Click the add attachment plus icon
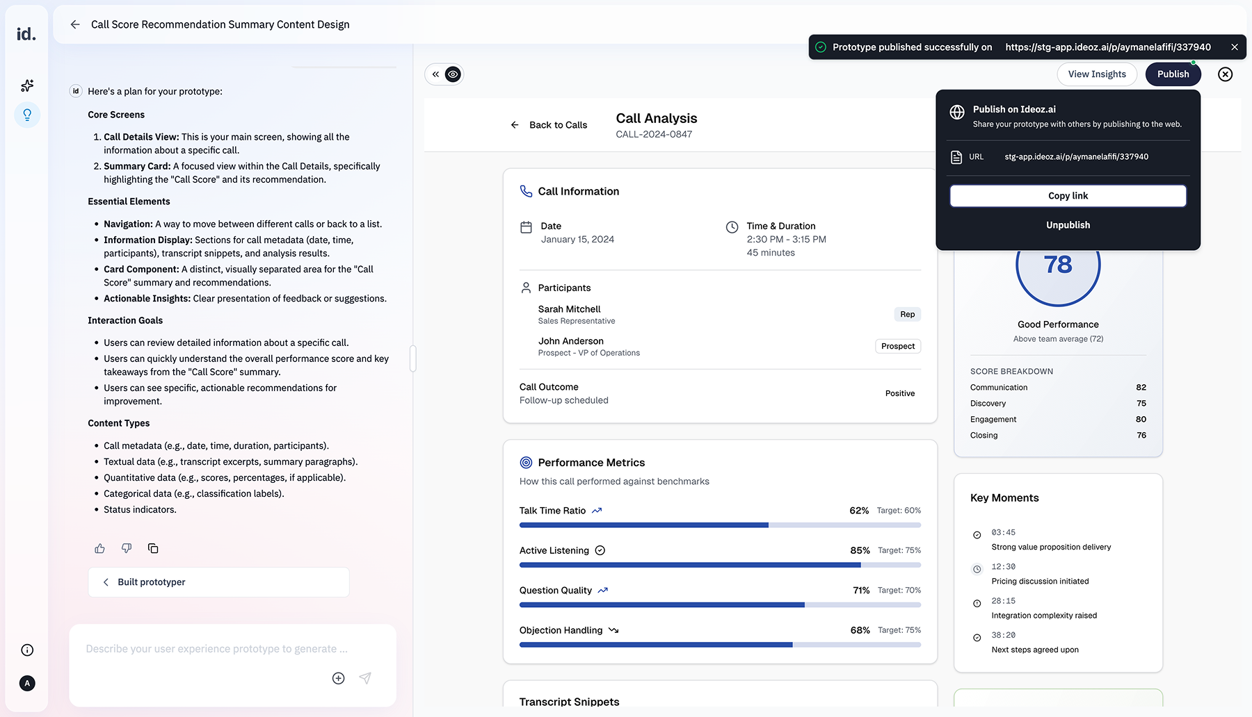Image resolution: width=1252 pixels, height=717 pixels. tap(339, 678)
